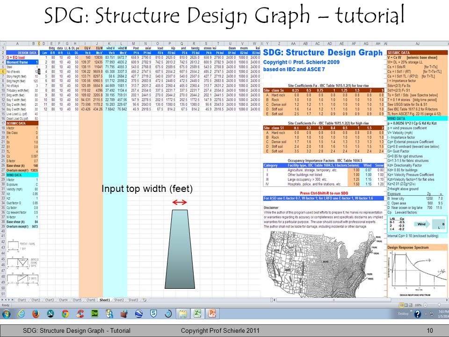Jump to first sheet tab arrow
This screenshot has height=337, width=449.
click(x=3, y=300)
